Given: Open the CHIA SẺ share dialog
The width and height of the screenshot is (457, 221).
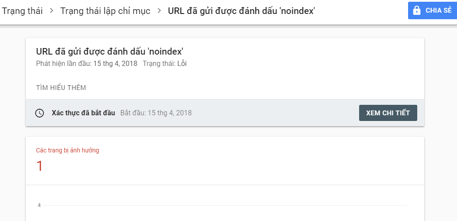Looking at the screenshot, I should pyautogui.click(x=433, y=10).
